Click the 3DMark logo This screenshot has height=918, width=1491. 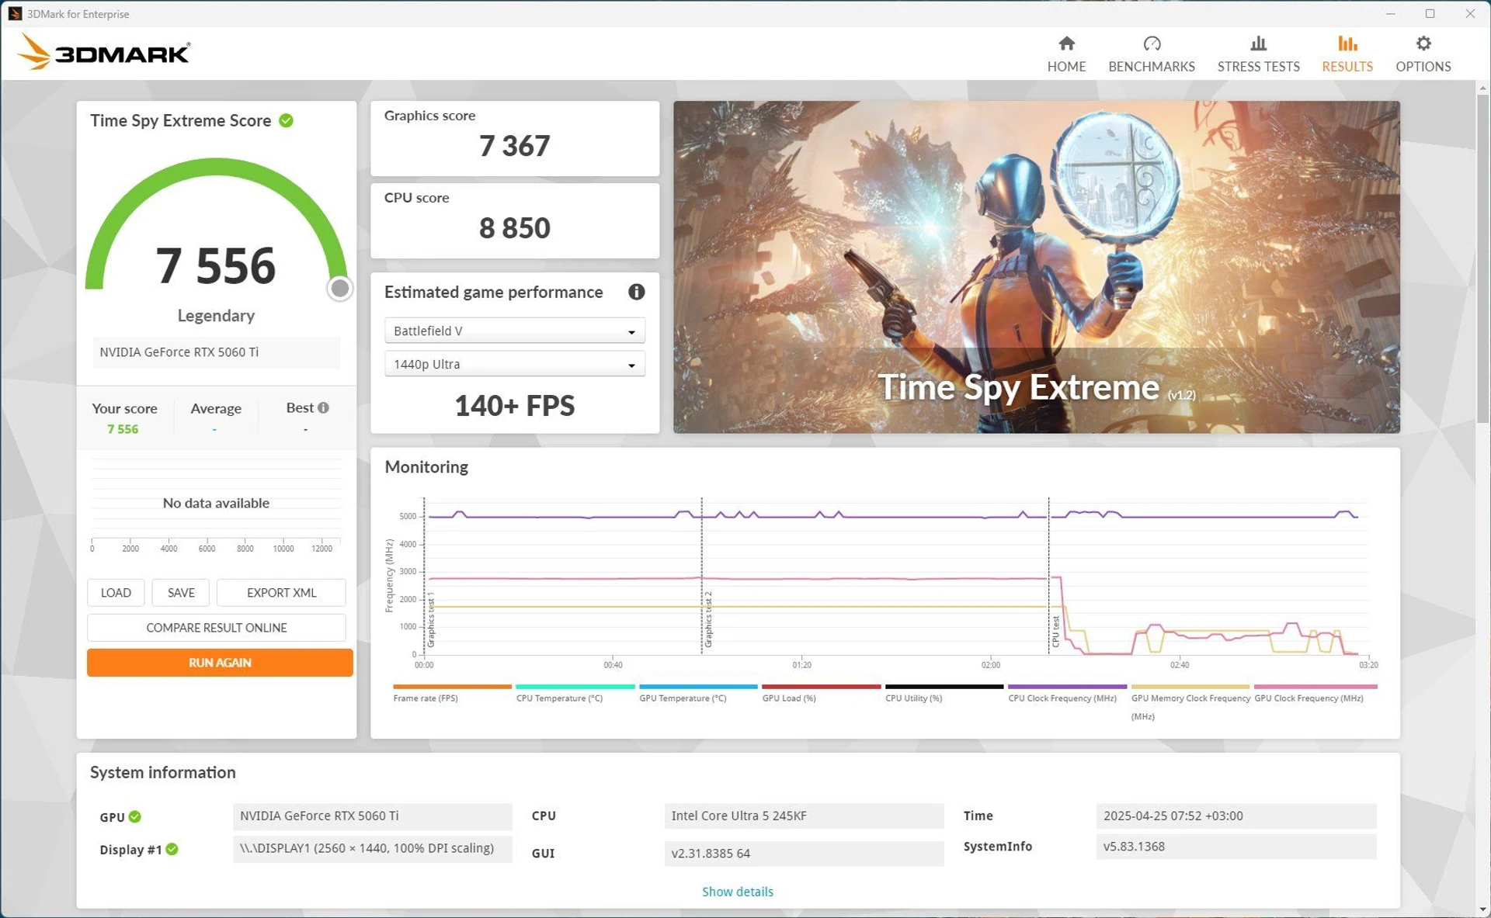[103, 52]
